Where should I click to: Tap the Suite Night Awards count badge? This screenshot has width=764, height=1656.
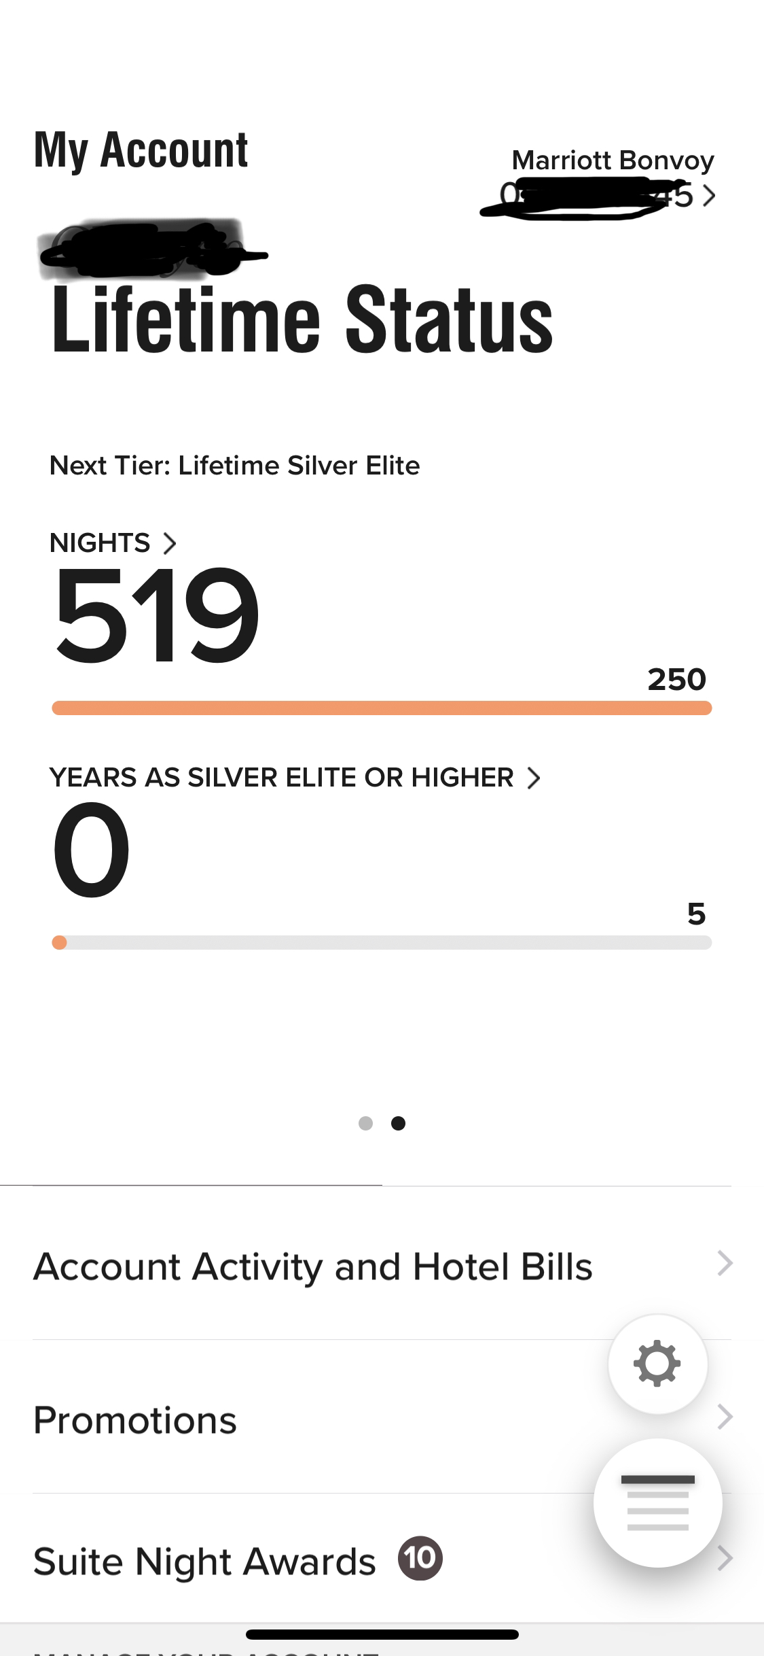click(420, 1558)
